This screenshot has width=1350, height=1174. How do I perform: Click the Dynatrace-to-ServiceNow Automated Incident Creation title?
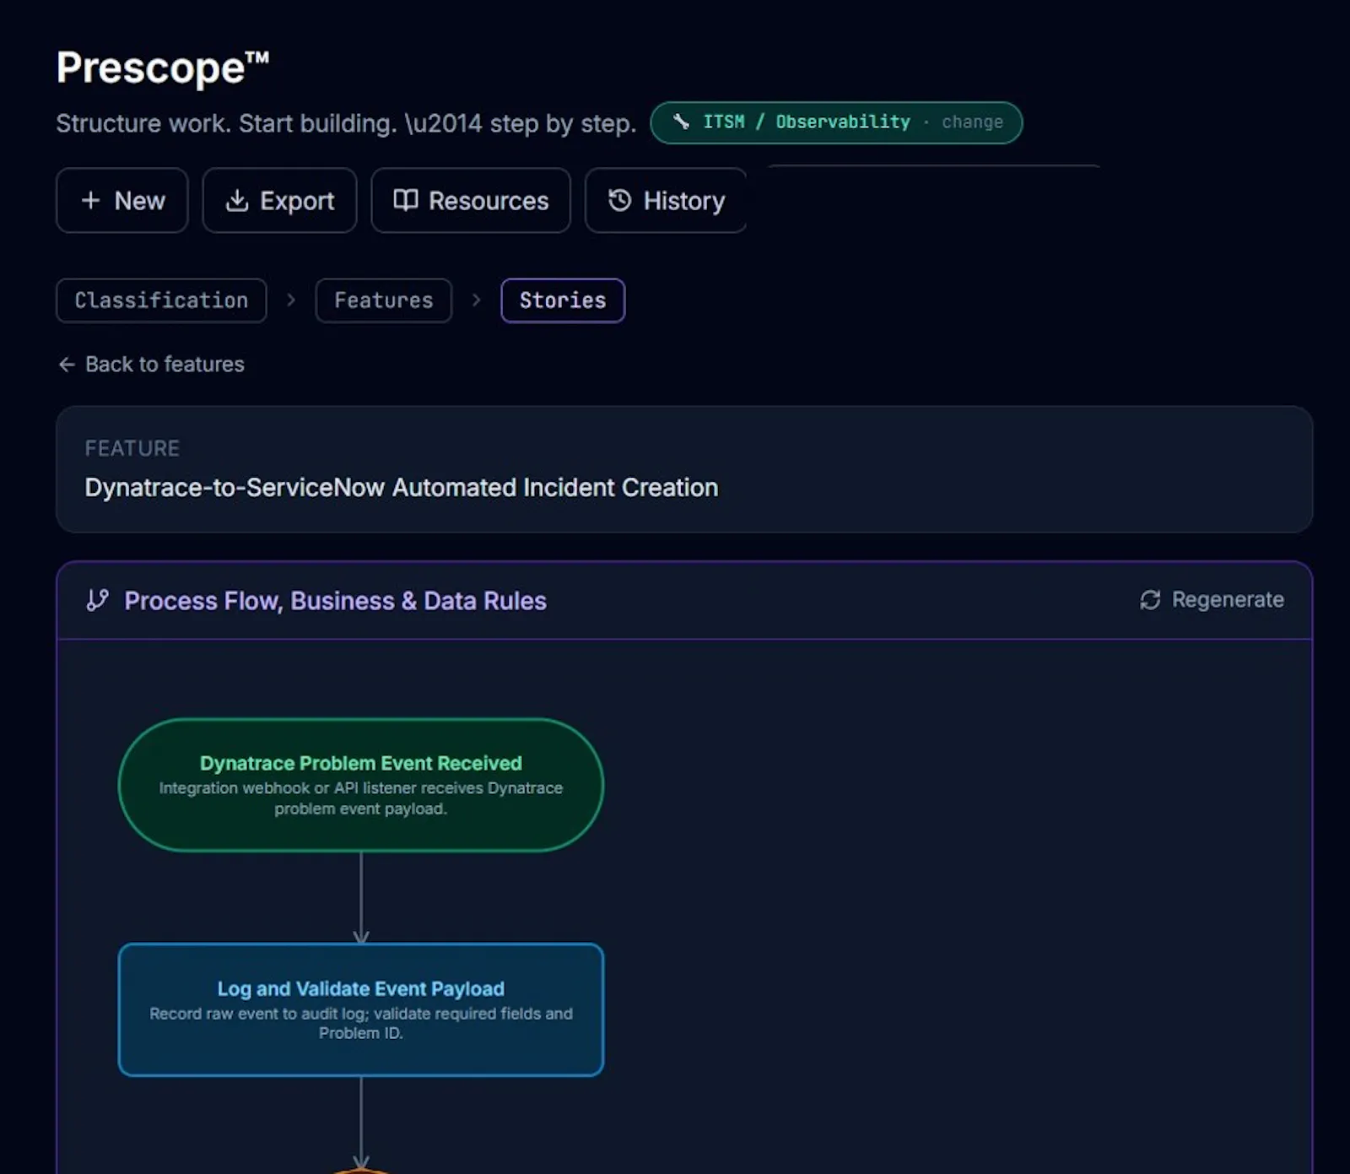tap(402, 487)
